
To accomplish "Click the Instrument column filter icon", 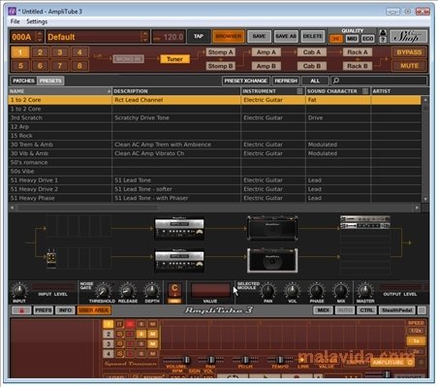I will [299, 91].
